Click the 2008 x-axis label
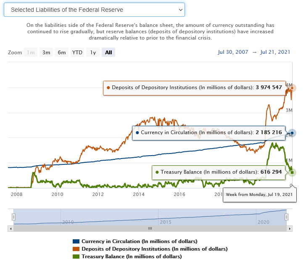 pos(16,194)
